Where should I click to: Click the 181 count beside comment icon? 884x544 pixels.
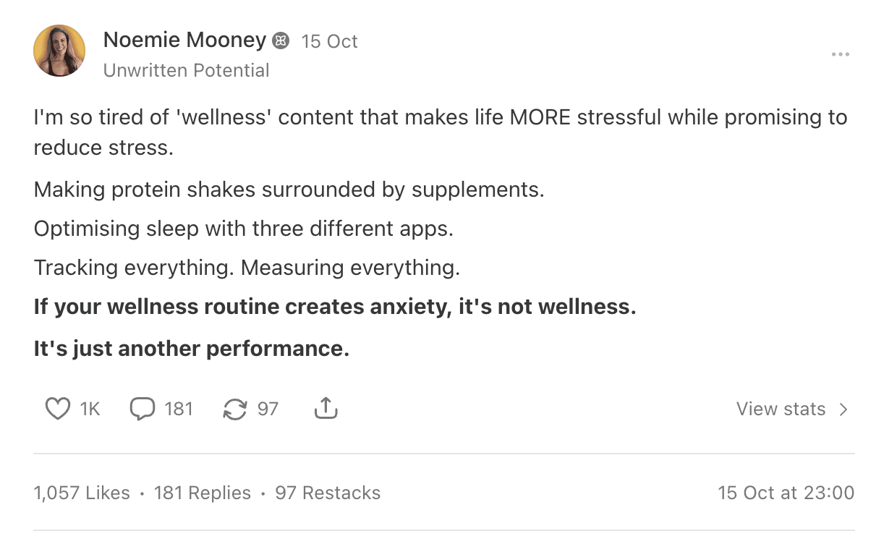tap(178, 409)
